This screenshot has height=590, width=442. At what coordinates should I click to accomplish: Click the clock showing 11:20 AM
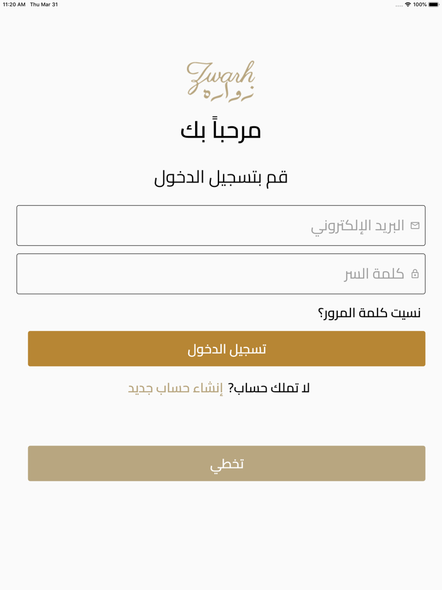point(15,4)
